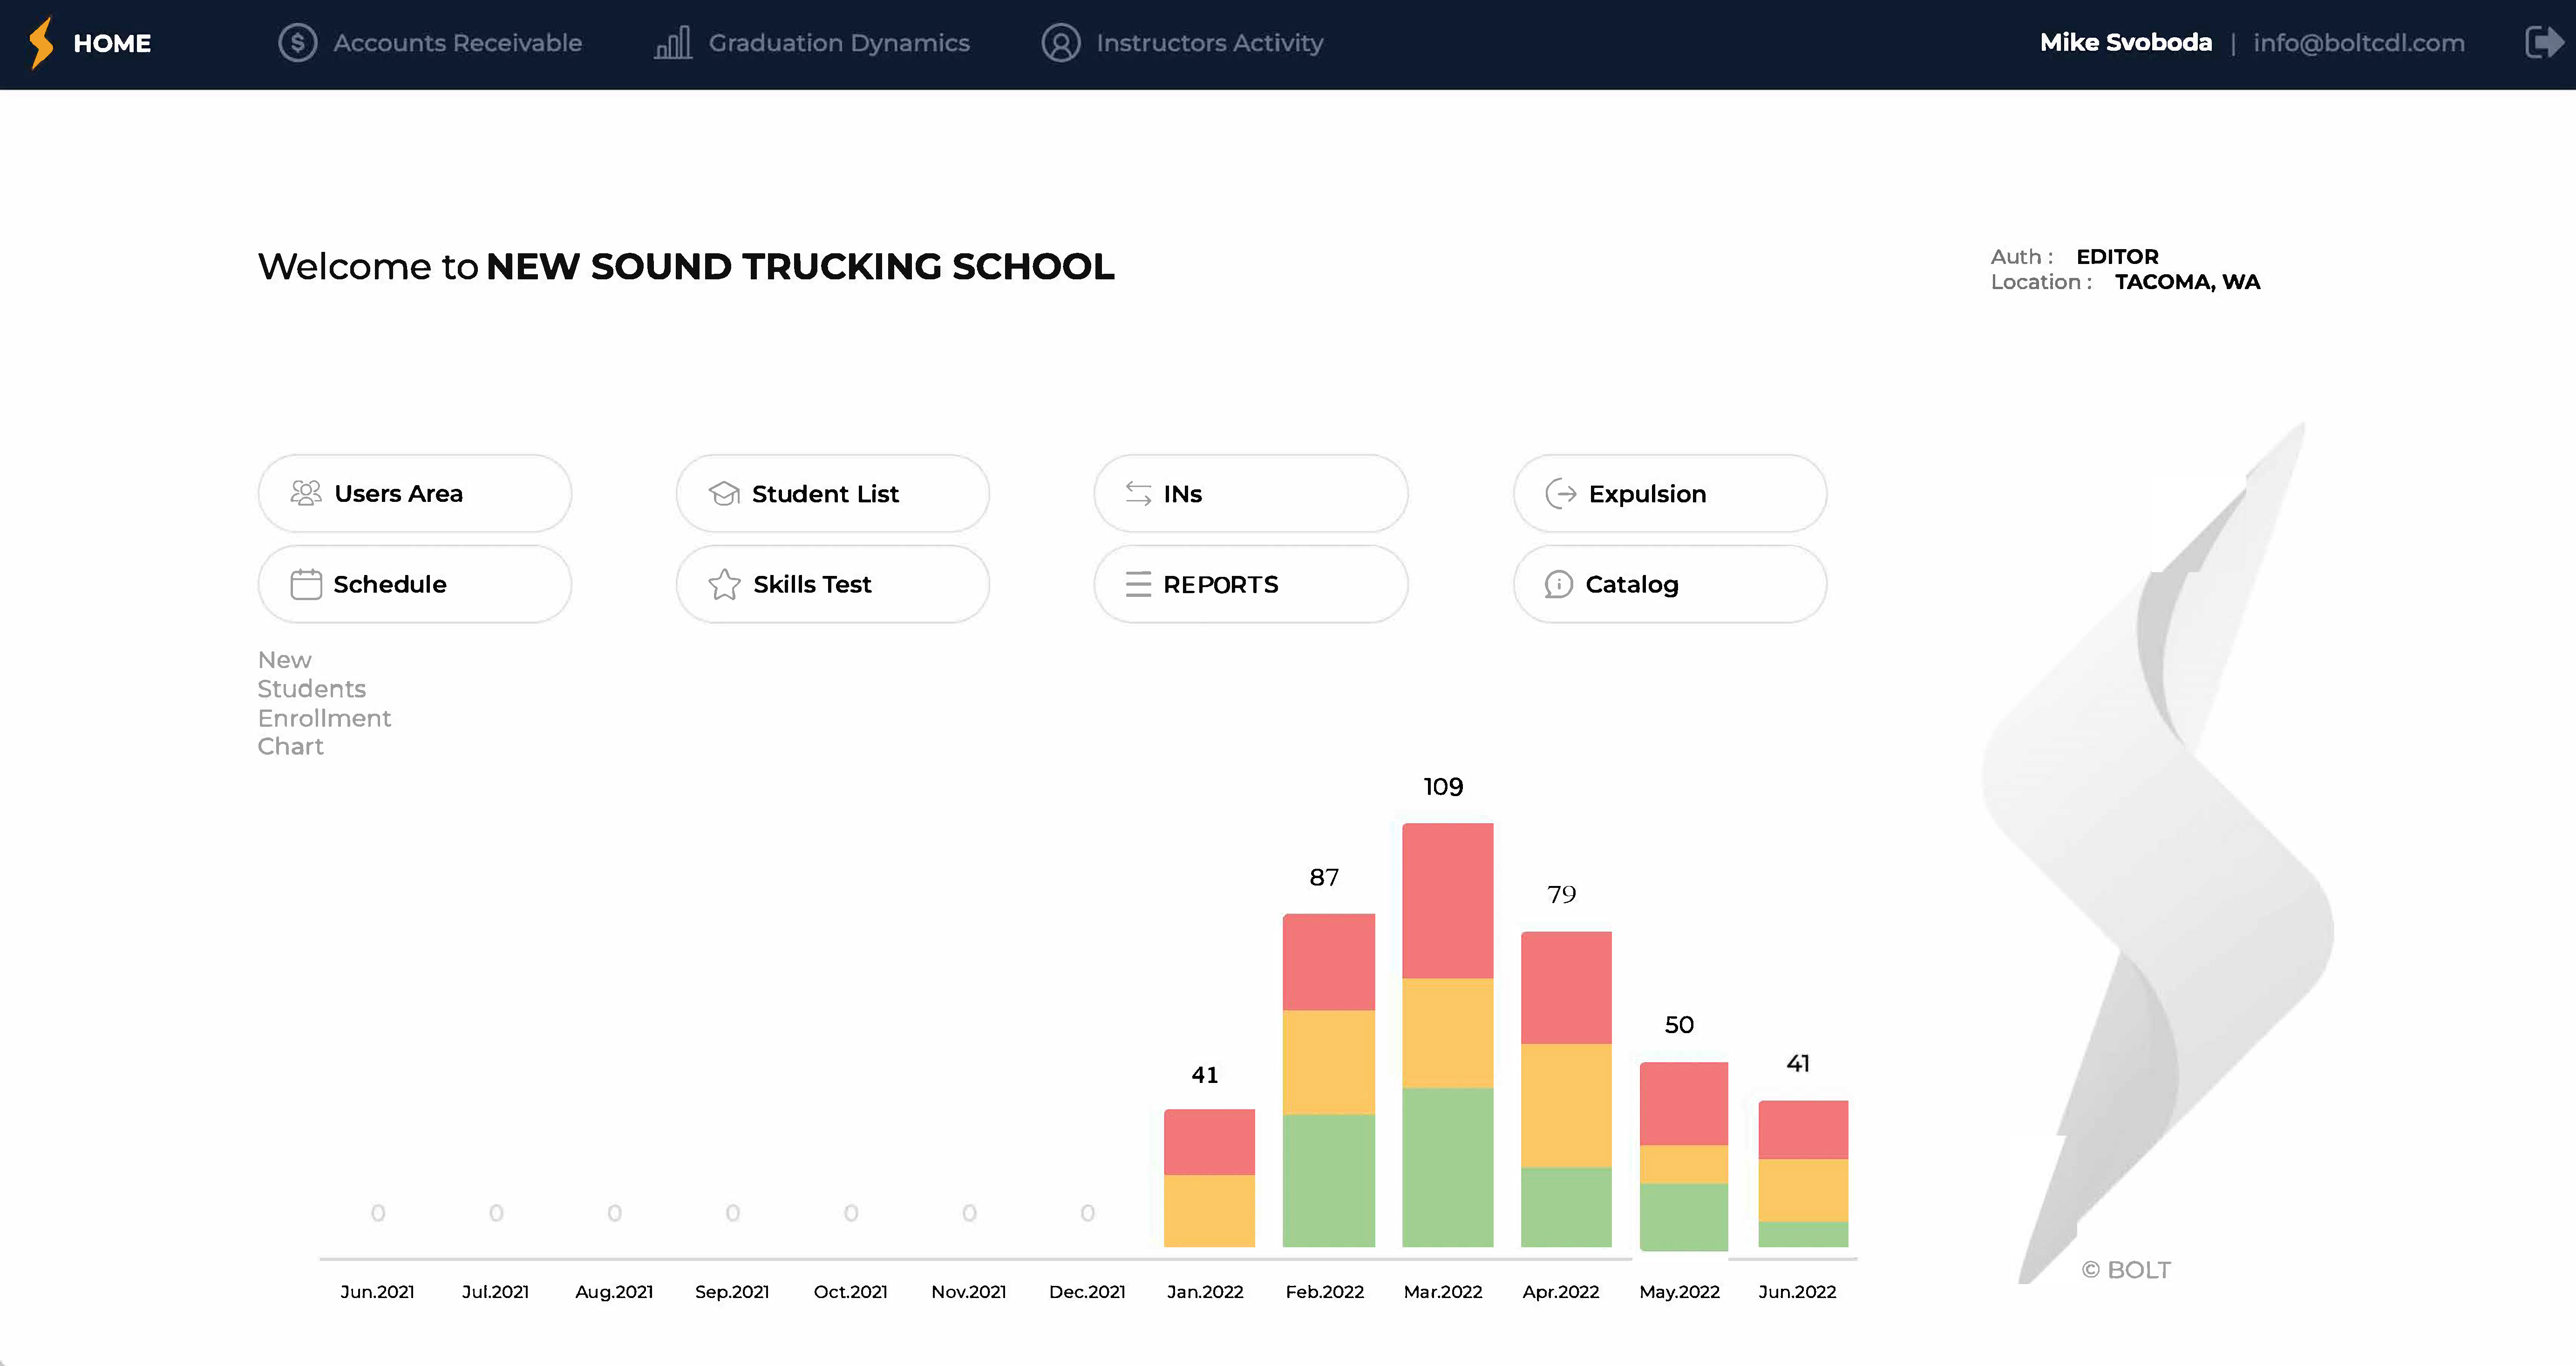Click the Instructors Activity person icon

tap(1061, 43)
